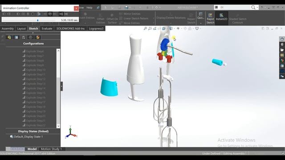Open the search type dropdown arrow
The height and width of the screenshot is (160, 285).
257,8
